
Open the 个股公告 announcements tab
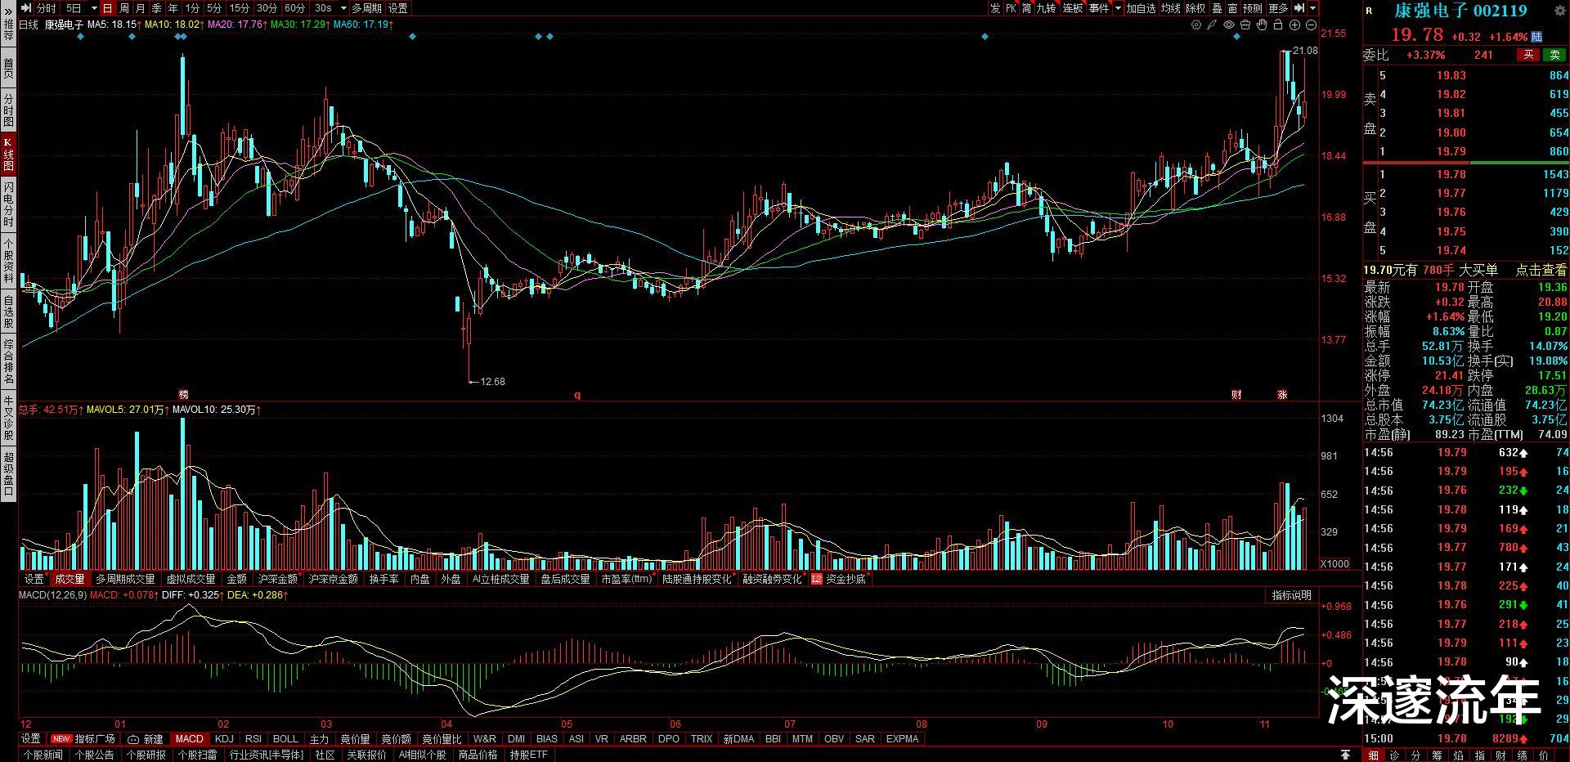pos(94,755)
